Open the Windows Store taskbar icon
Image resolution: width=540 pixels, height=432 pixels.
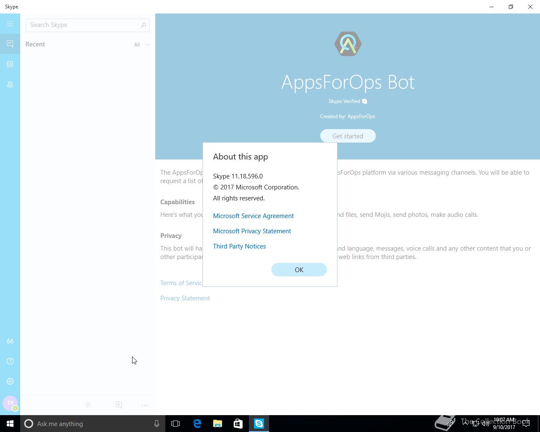click(238, 424)
